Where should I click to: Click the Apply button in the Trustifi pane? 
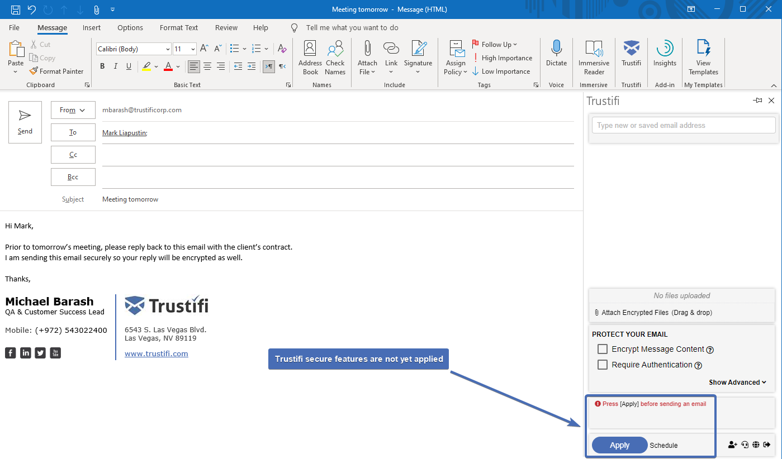tap(619, 445)
